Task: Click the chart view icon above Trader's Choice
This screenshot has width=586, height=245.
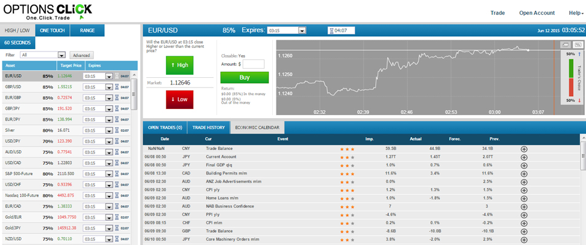Action: point(566,45)
